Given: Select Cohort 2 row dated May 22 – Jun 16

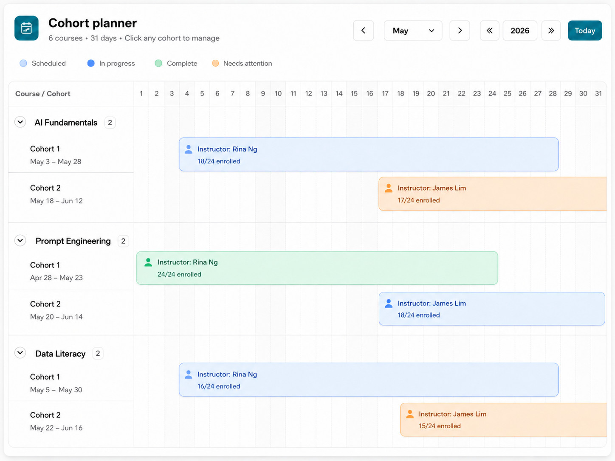Looking at the screenshot, I should tap(71, 421).
